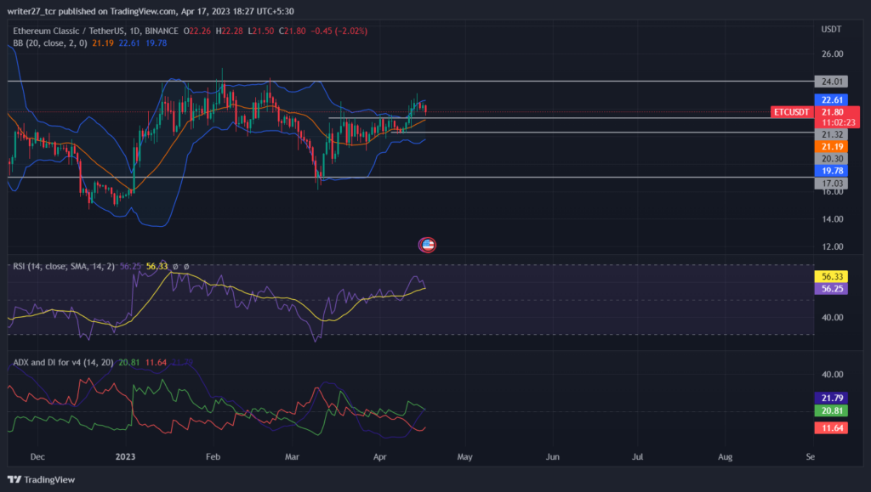Click the 26.00 price axis tick

[832, 54]
